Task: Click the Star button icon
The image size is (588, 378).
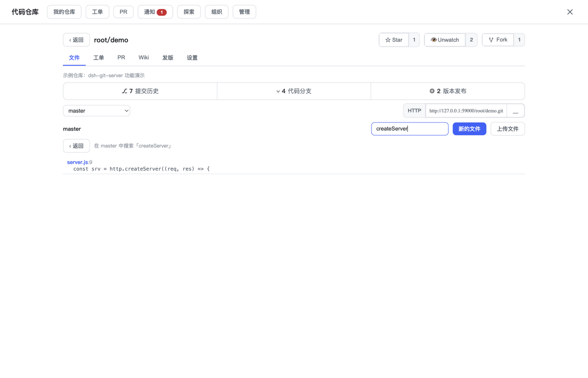Action: [388, 40]
